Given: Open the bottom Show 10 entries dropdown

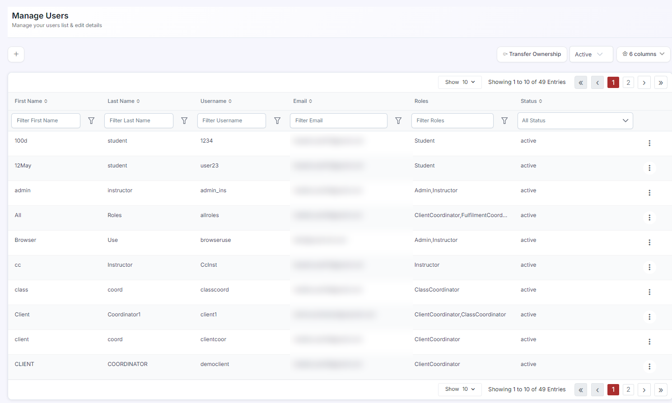Looking at the screenshot, I should click(460, 389).
